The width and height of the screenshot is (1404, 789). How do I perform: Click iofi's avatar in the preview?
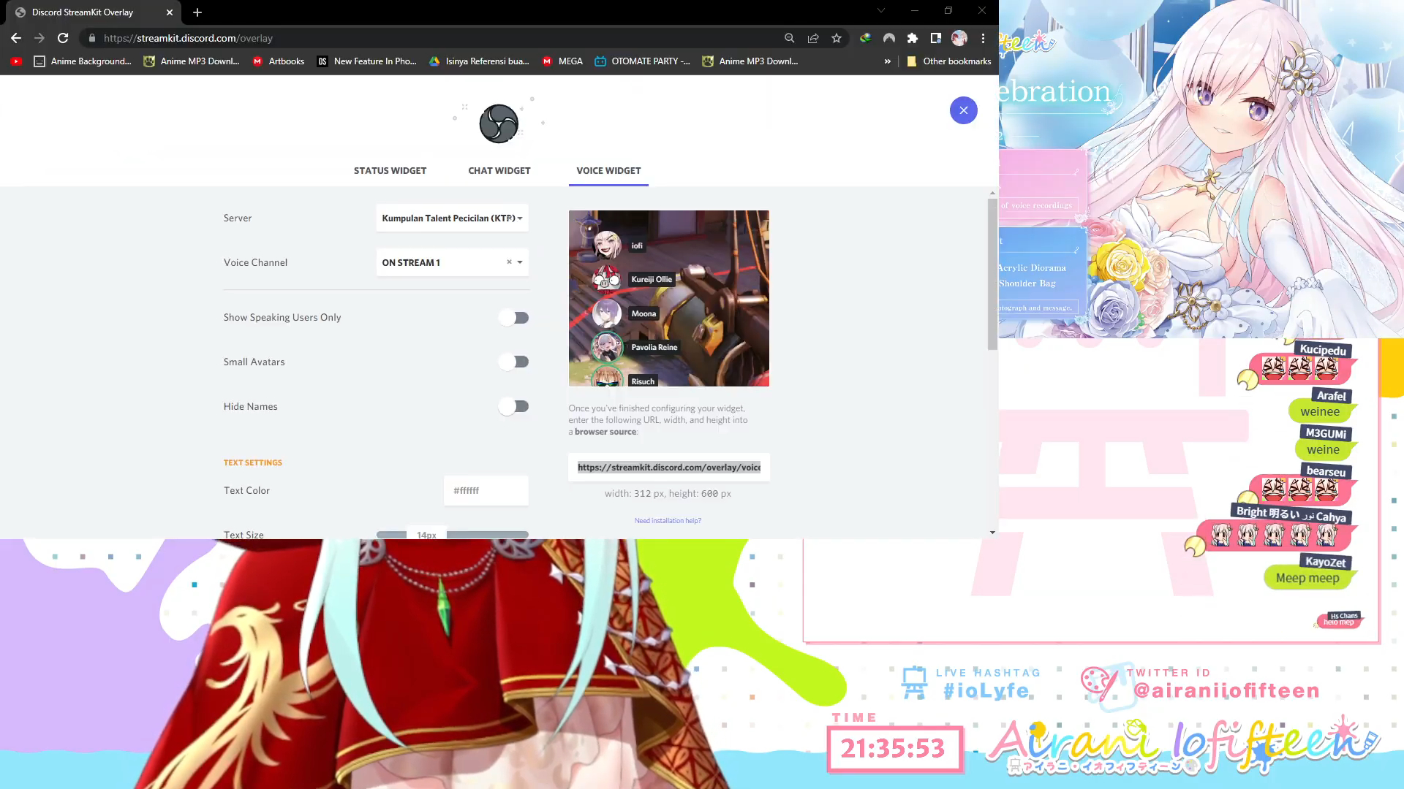click(x=606, y=245)
